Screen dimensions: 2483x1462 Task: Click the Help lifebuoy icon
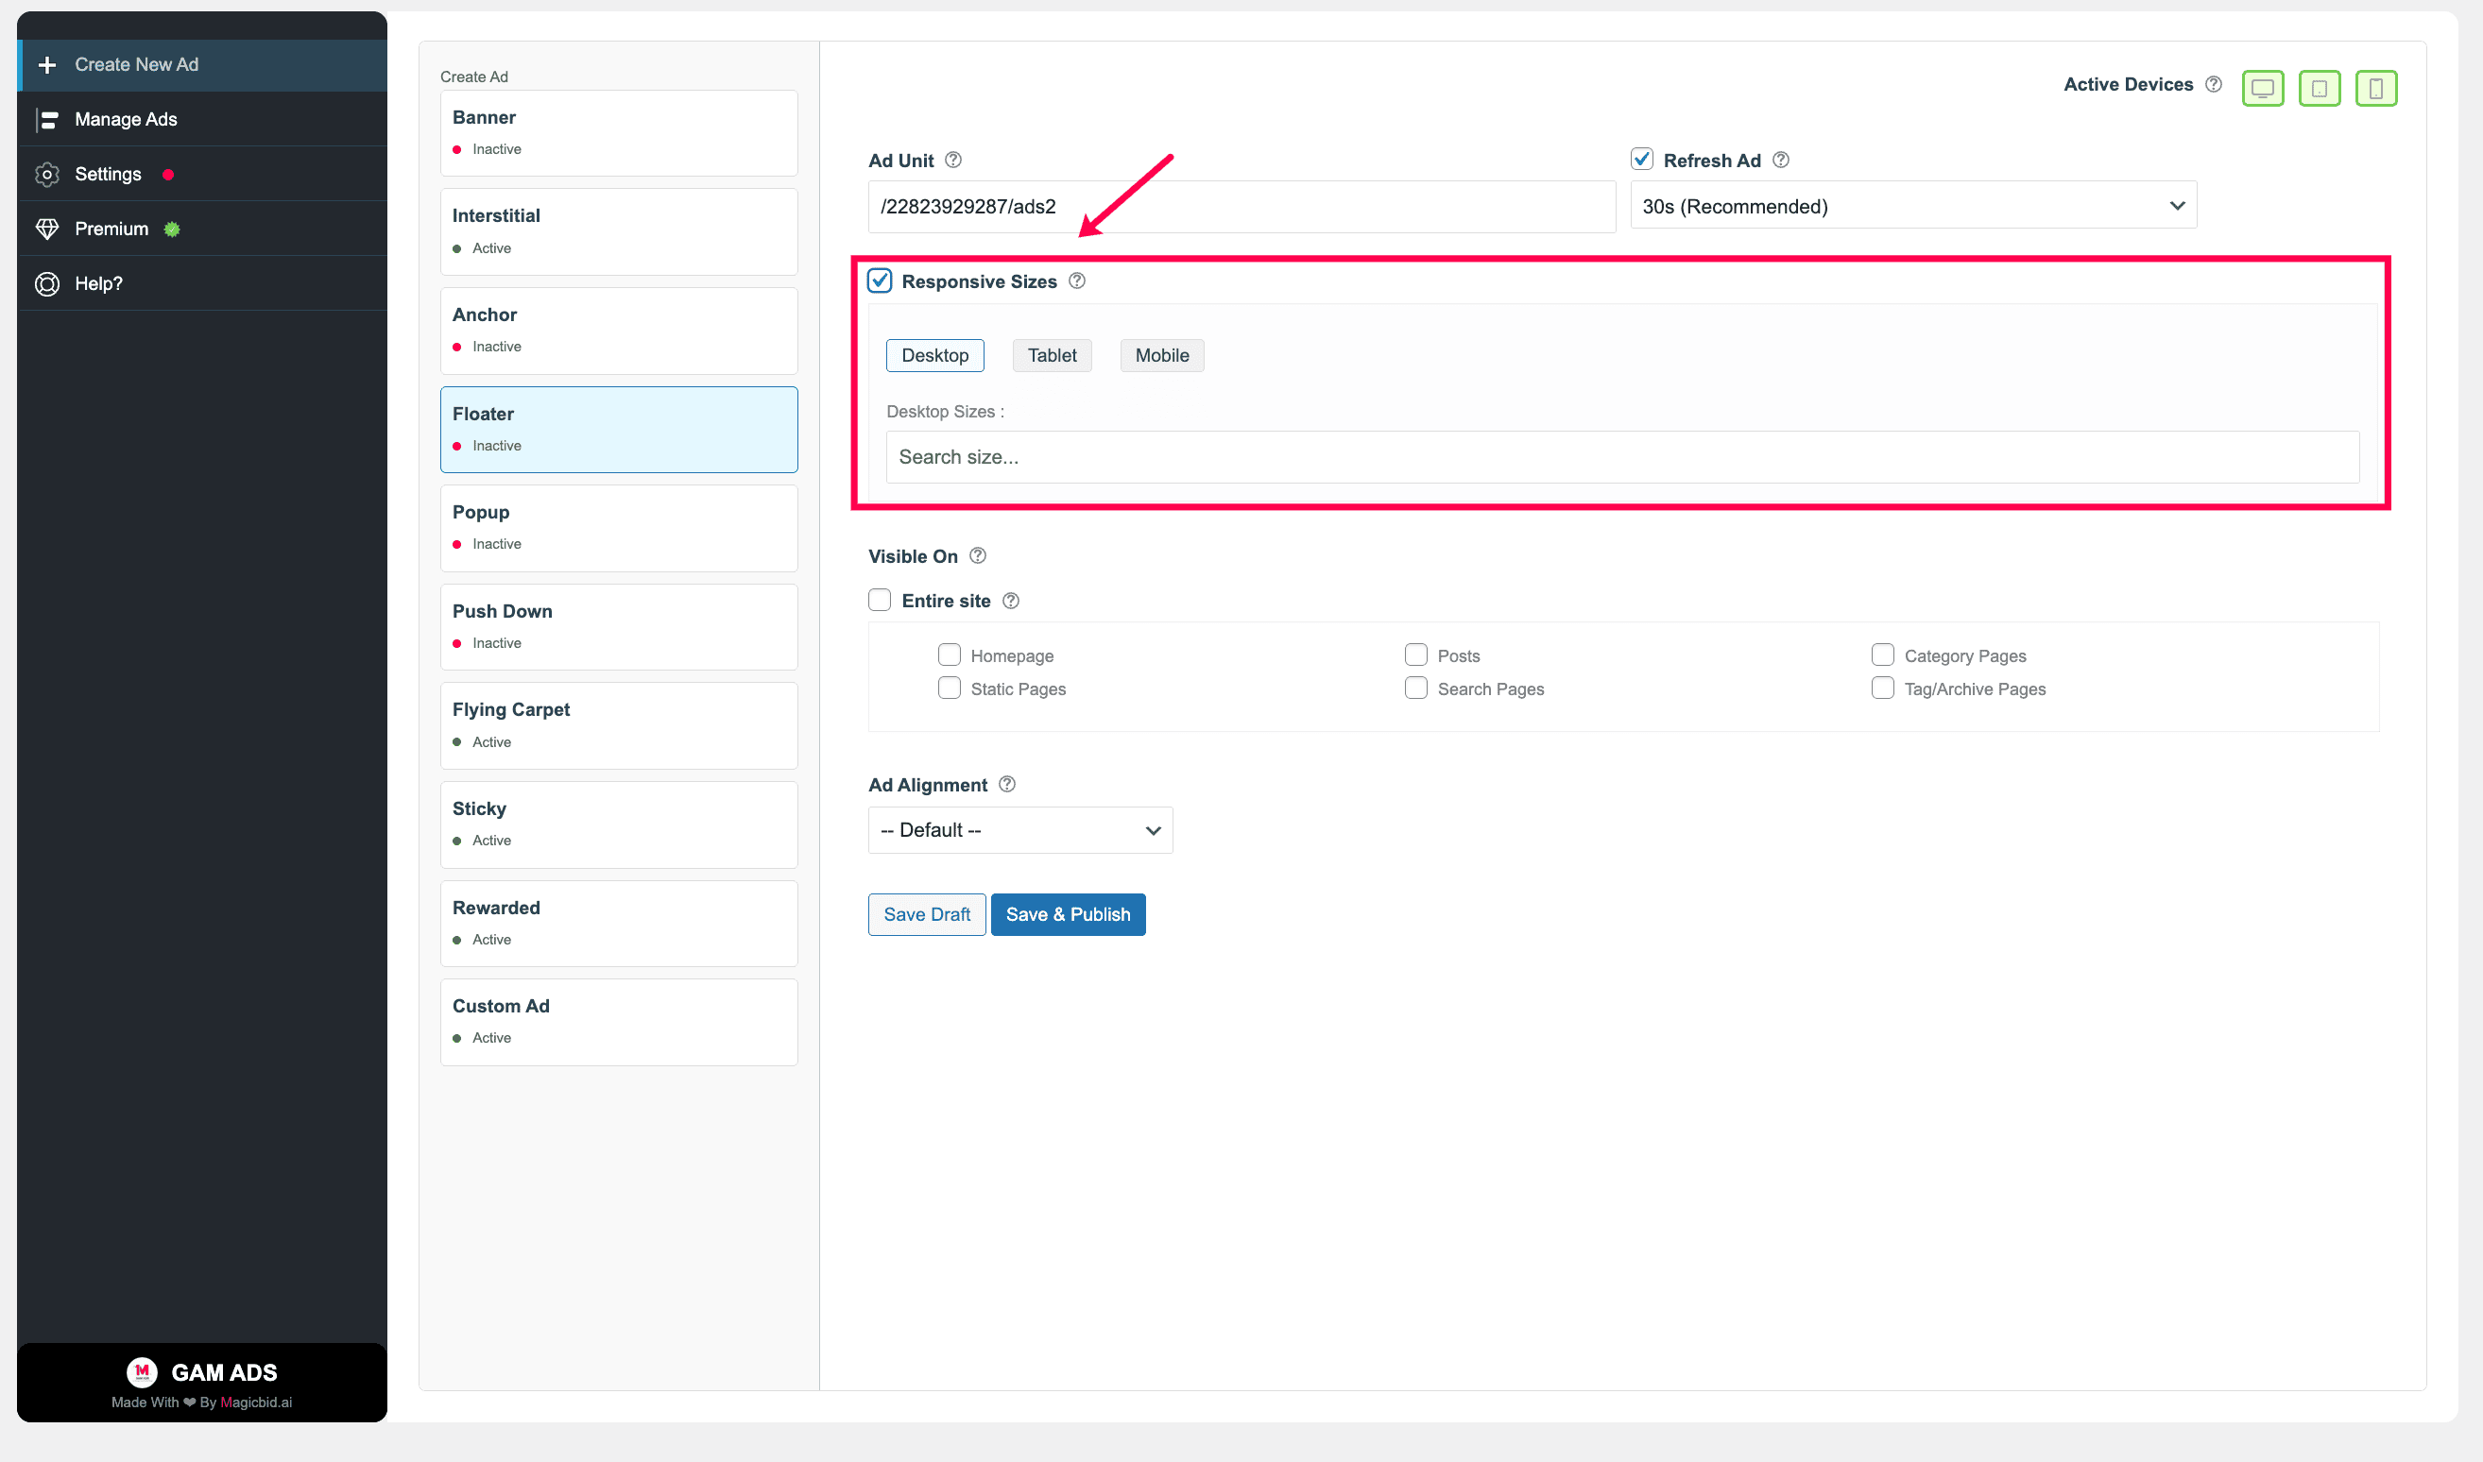tap(46, 283)
